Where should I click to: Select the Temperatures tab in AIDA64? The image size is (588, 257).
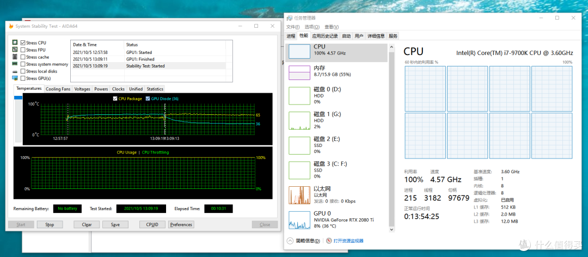click(29, 89)
